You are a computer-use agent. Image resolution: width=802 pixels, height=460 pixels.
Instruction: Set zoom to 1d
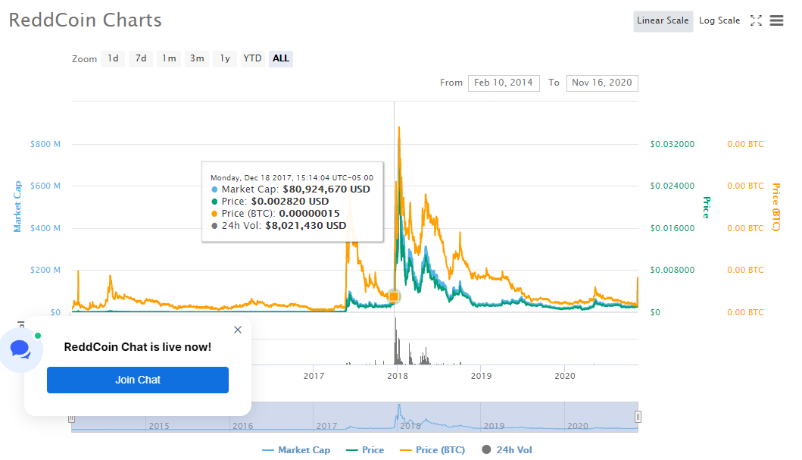[x=113, y=58]
